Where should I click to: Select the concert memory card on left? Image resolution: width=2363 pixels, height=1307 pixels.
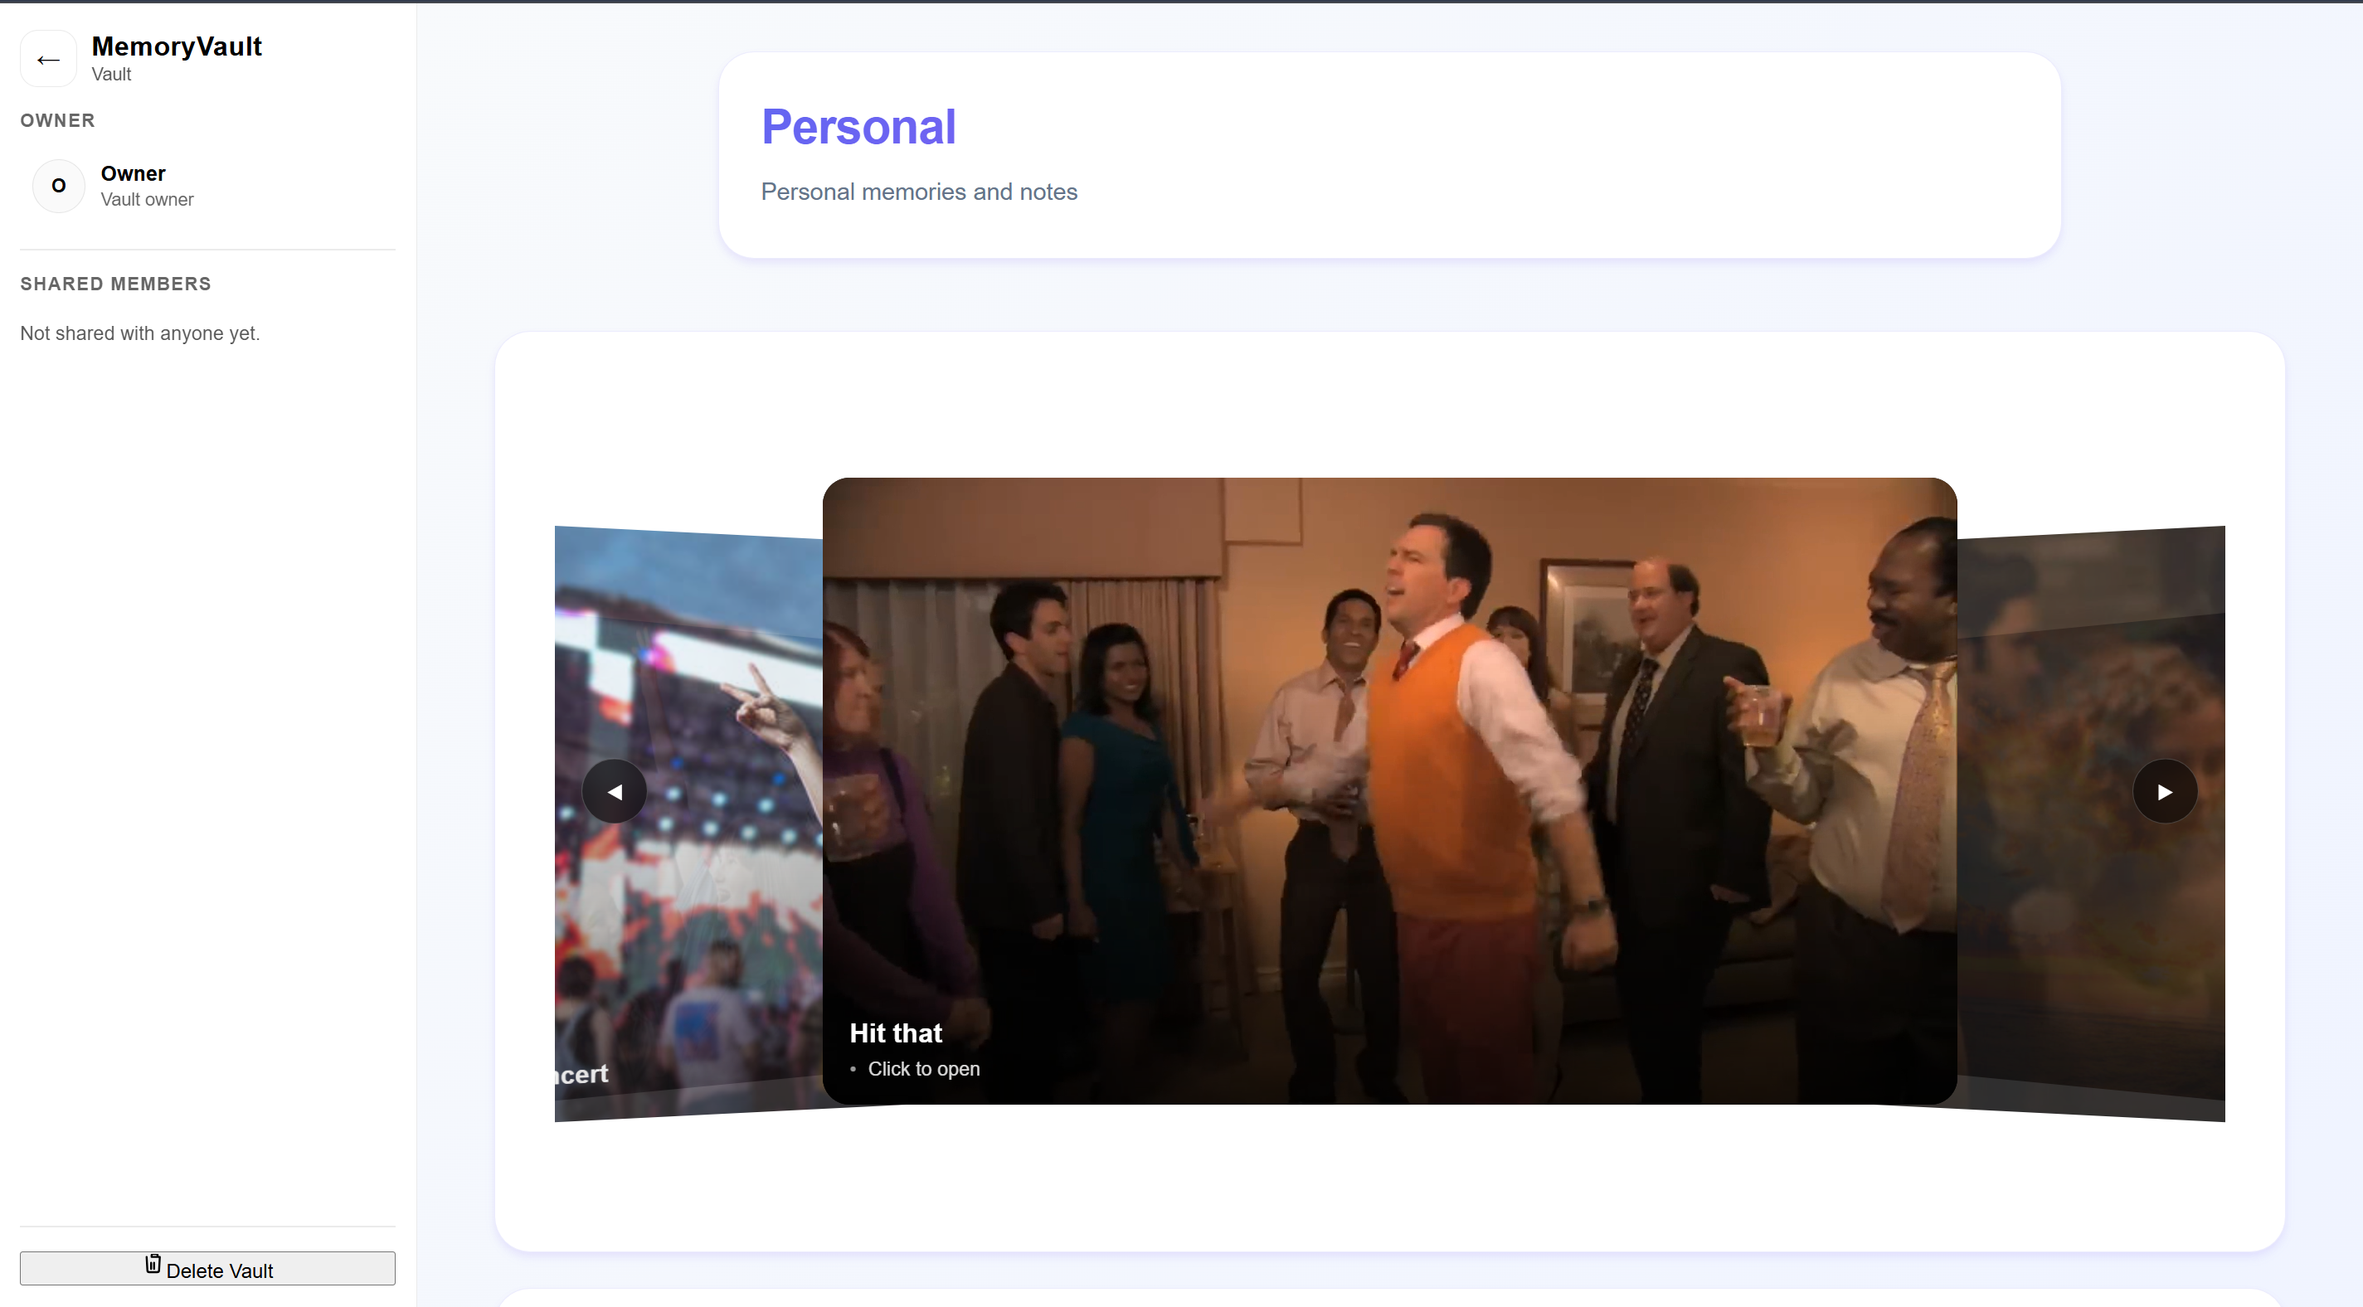(707, 917)
